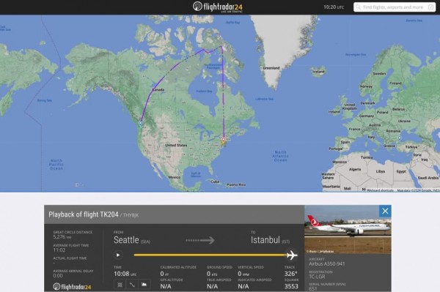Toggle the flight route path icon
Viewport: 440px width, 292px height.
point(132,285)
